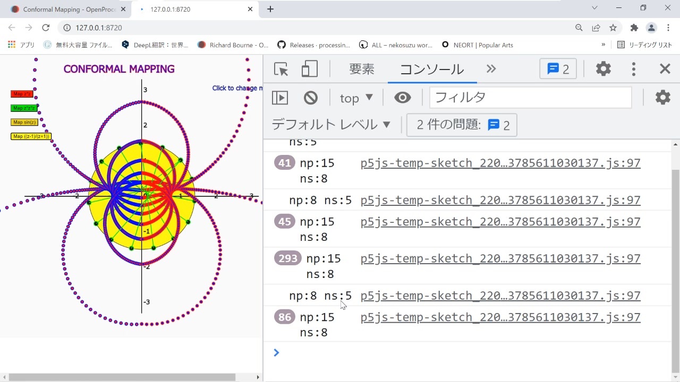Select the inspect element picker tool
The height and width of the screenshot is (382, 680).
click(280, 69)
